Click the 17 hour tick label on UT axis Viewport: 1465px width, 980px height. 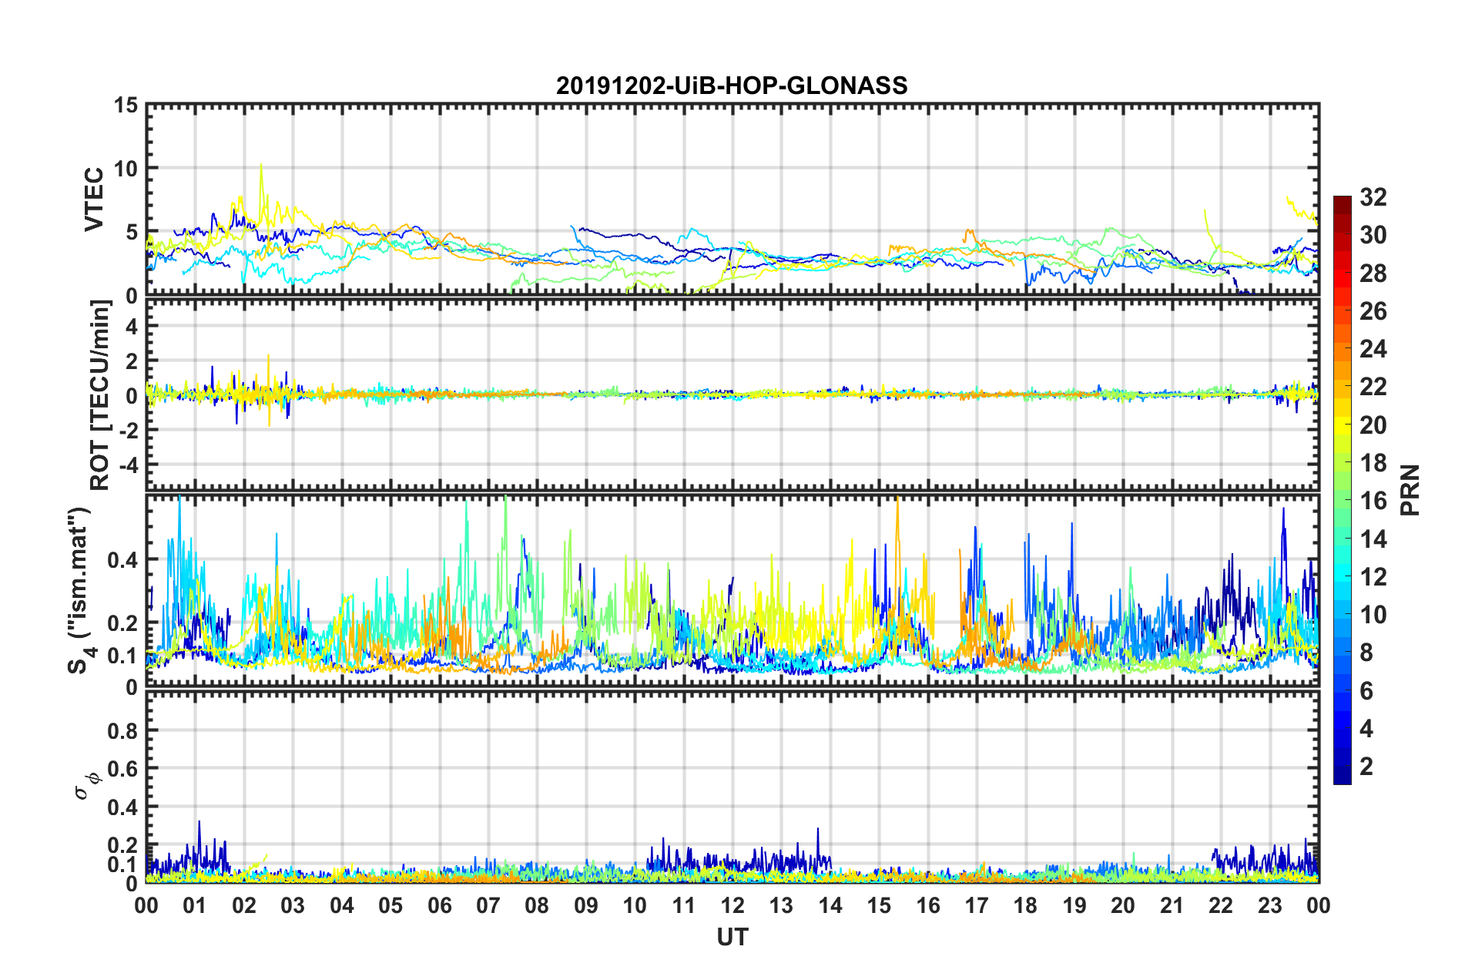pos(977,905)
